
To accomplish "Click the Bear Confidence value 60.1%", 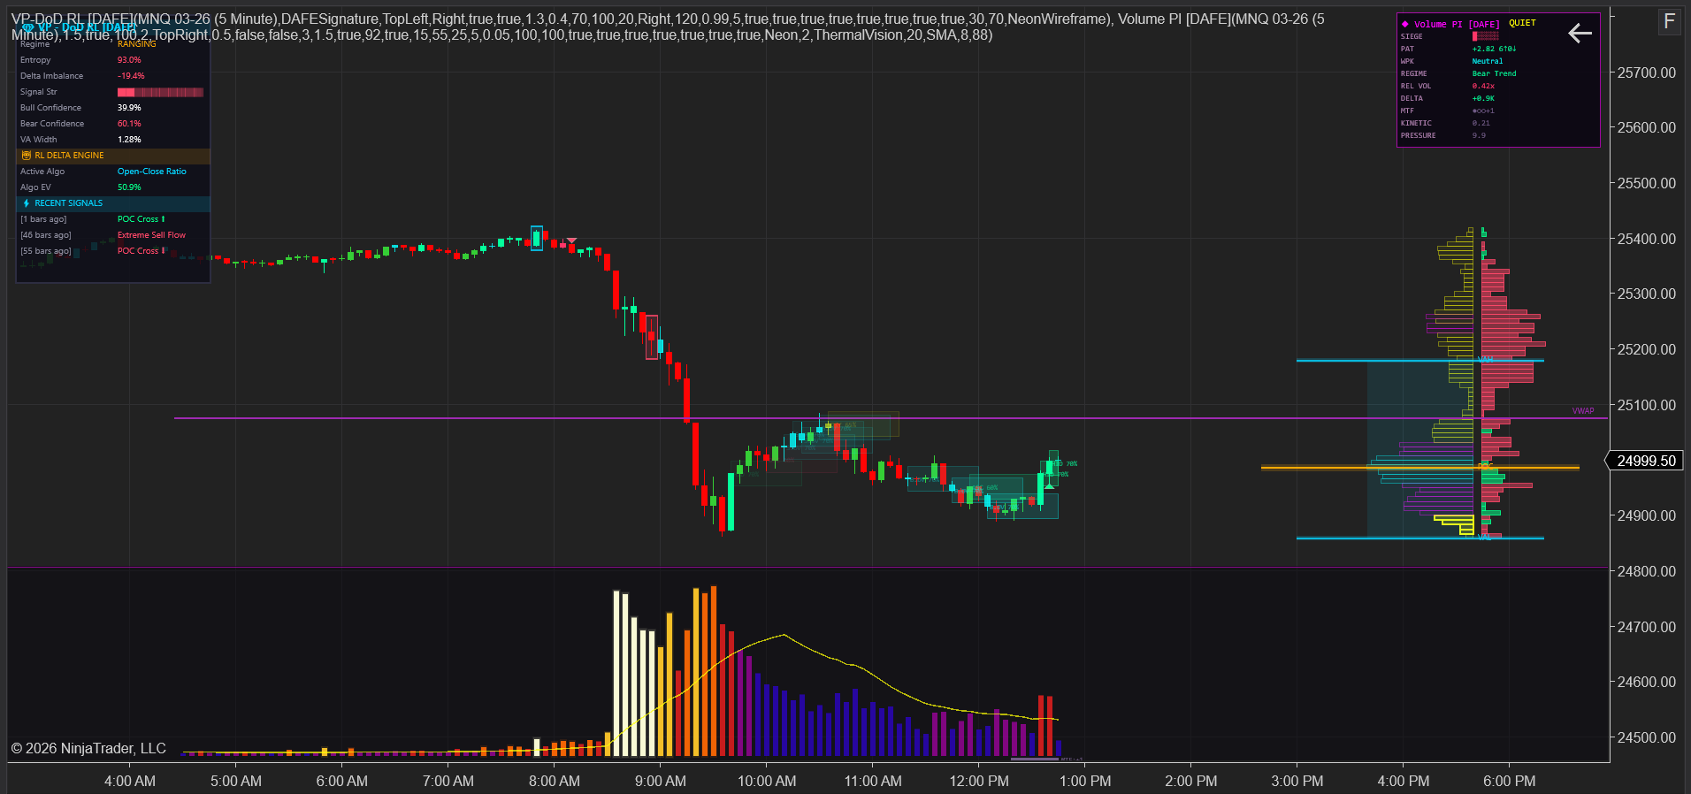I will point(129,124).
